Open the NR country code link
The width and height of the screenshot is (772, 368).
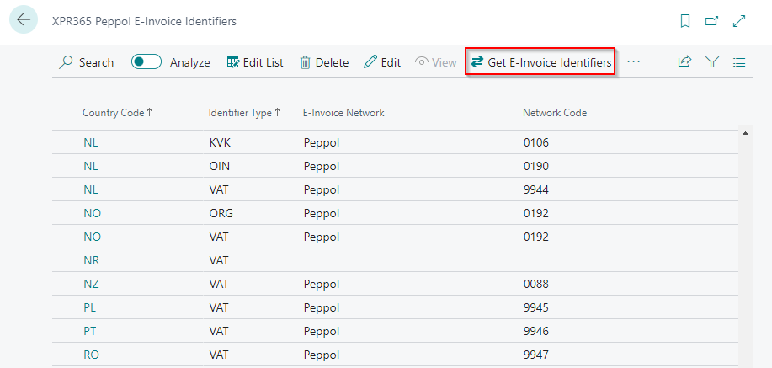92,260
